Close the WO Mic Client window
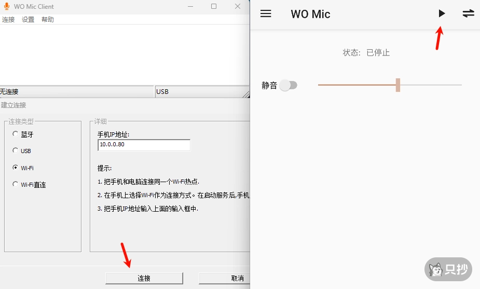Viewport: 480px width, 289px height. pyautogui.click(x=238, y=6)
